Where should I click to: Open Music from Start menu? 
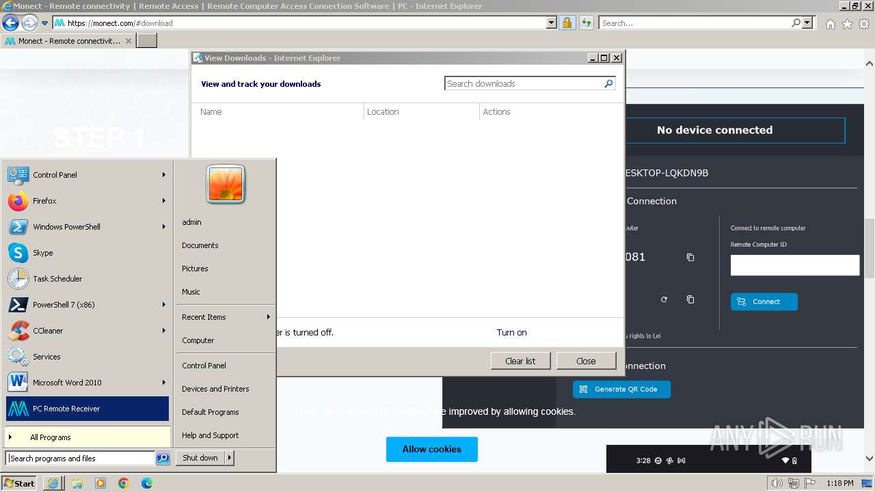click(x=191, y=292)
